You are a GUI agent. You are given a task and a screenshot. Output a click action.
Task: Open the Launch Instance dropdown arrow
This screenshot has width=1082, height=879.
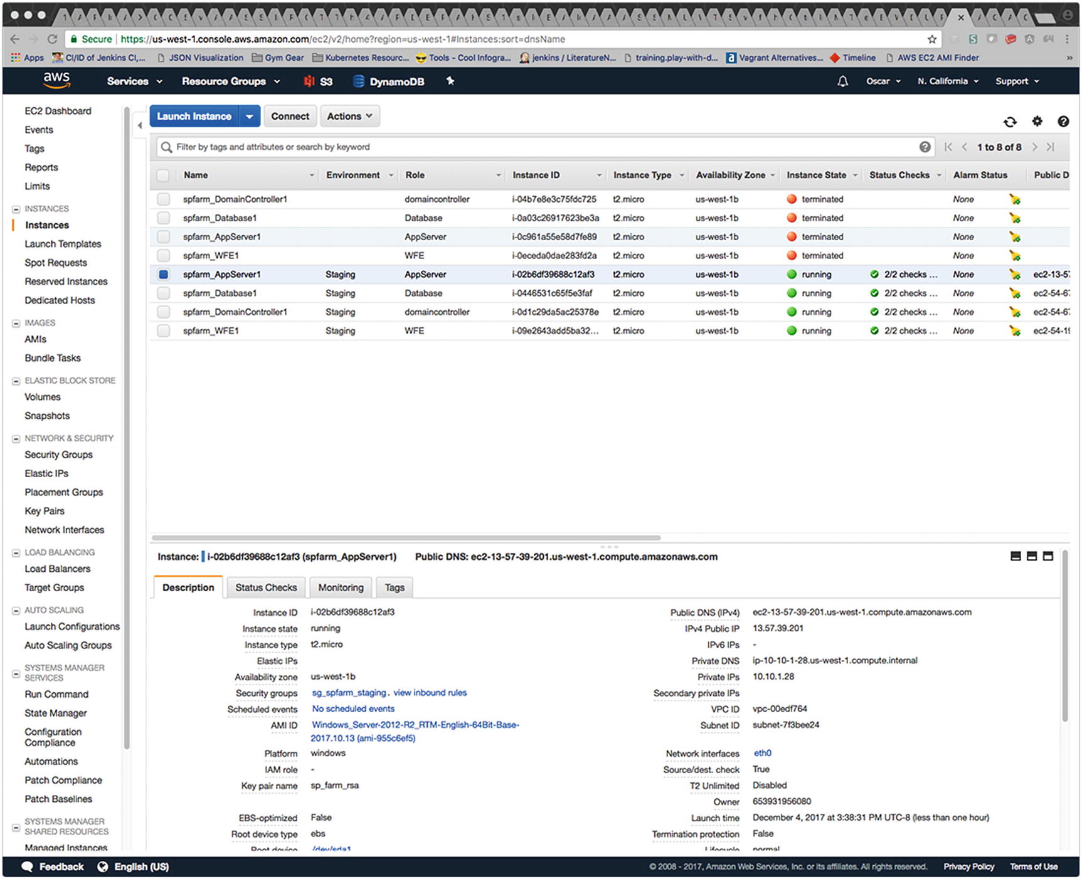(250, 117)
